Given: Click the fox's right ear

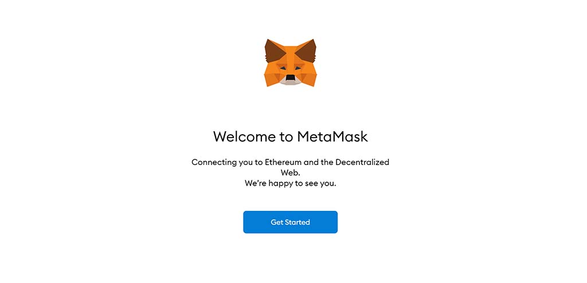Looking at the screenshot, I should 307,52.
